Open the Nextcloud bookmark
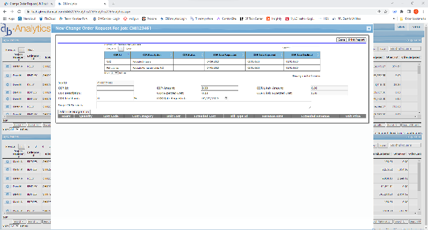This screenshot has height=230, width=428. point(27,19)
